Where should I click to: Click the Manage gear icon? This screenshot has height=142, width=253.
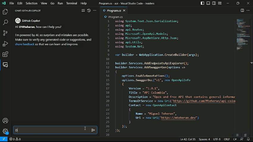point(5,131)
